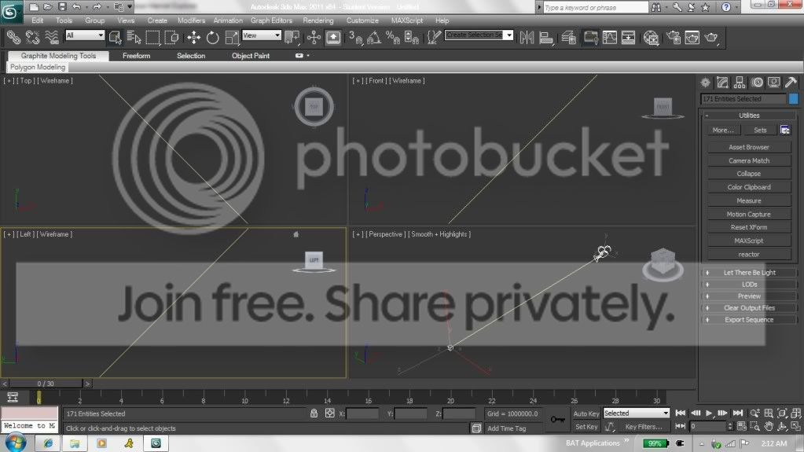Open the Graph Editors menu
The height and width of the screenshot is (452, 804).
[271, 20]
